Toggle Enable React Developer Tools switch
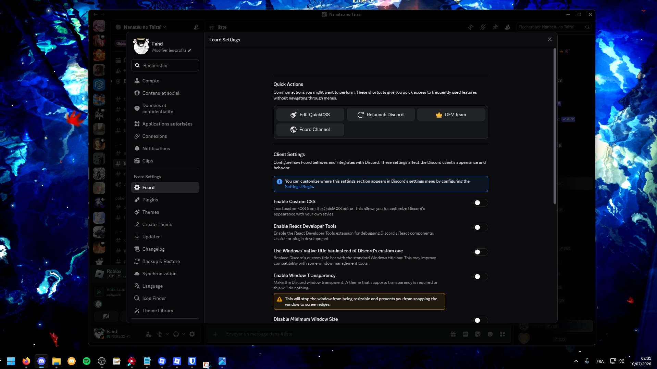This screenshot has height=369, width=657. pyautogui.click(x=481, y=227)
